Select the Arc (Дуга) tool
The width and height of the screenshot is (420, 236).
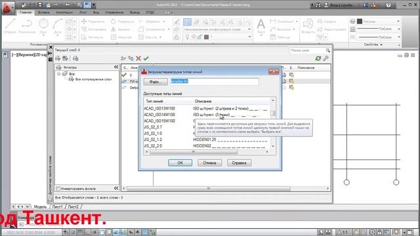point(57,26)
